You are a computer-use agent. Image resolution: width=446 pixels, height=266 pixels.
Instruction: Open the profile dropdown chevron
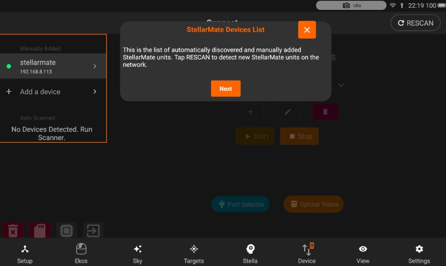[341, 85]
